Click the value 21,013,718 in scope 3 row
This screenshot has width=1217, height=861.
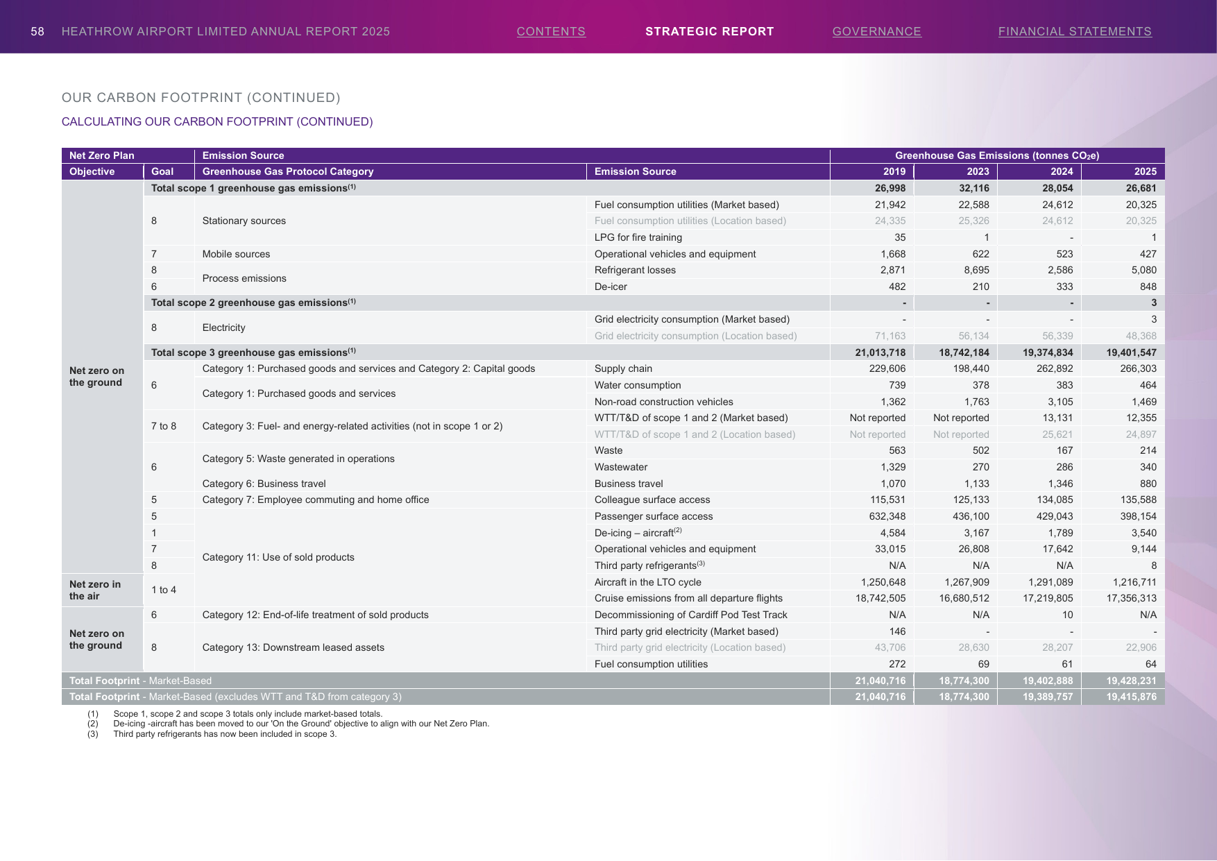(880, 352)
